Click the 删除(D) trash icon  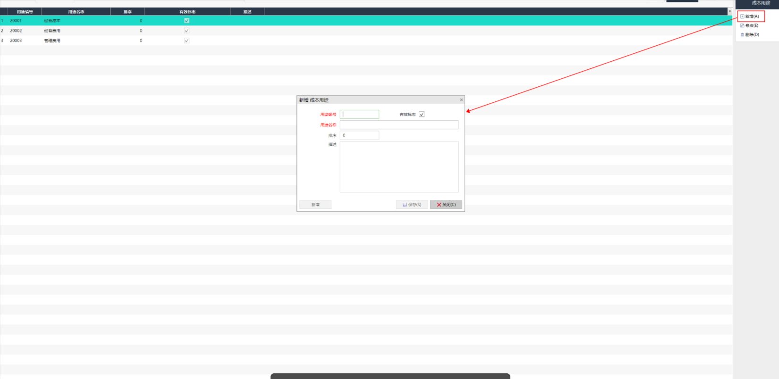pyautogui.click(x=742, y=34)
